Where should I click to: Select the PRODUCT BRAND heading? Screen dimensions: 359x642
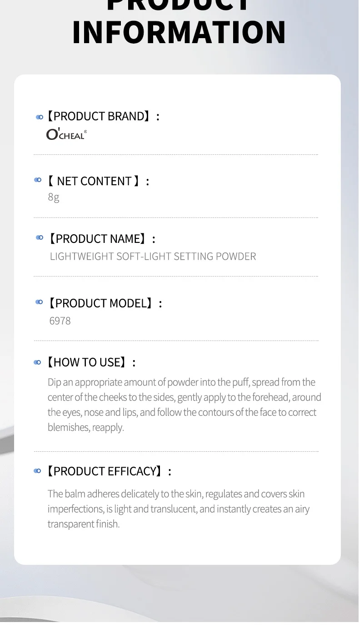[102, 116]
